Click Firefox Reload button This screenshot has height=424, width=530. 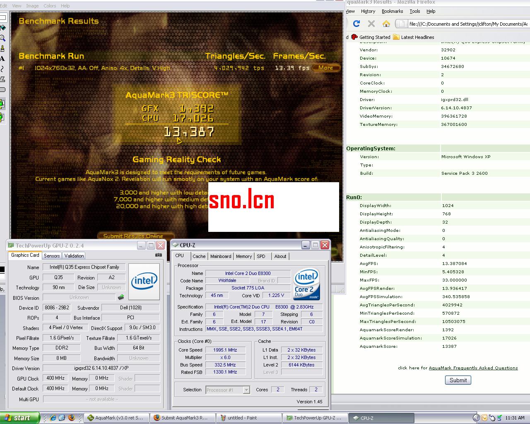(x=357, y=24)
